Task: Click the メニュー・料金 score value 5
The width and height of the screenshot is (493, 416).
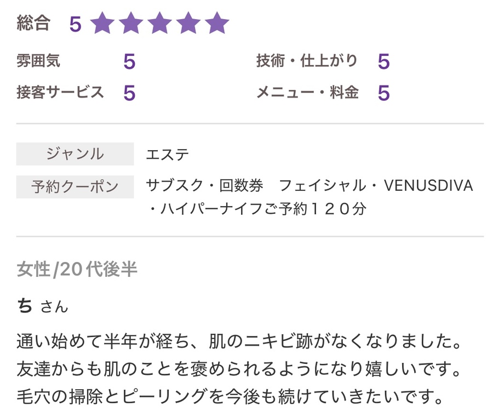Action: tap(383, 93)
